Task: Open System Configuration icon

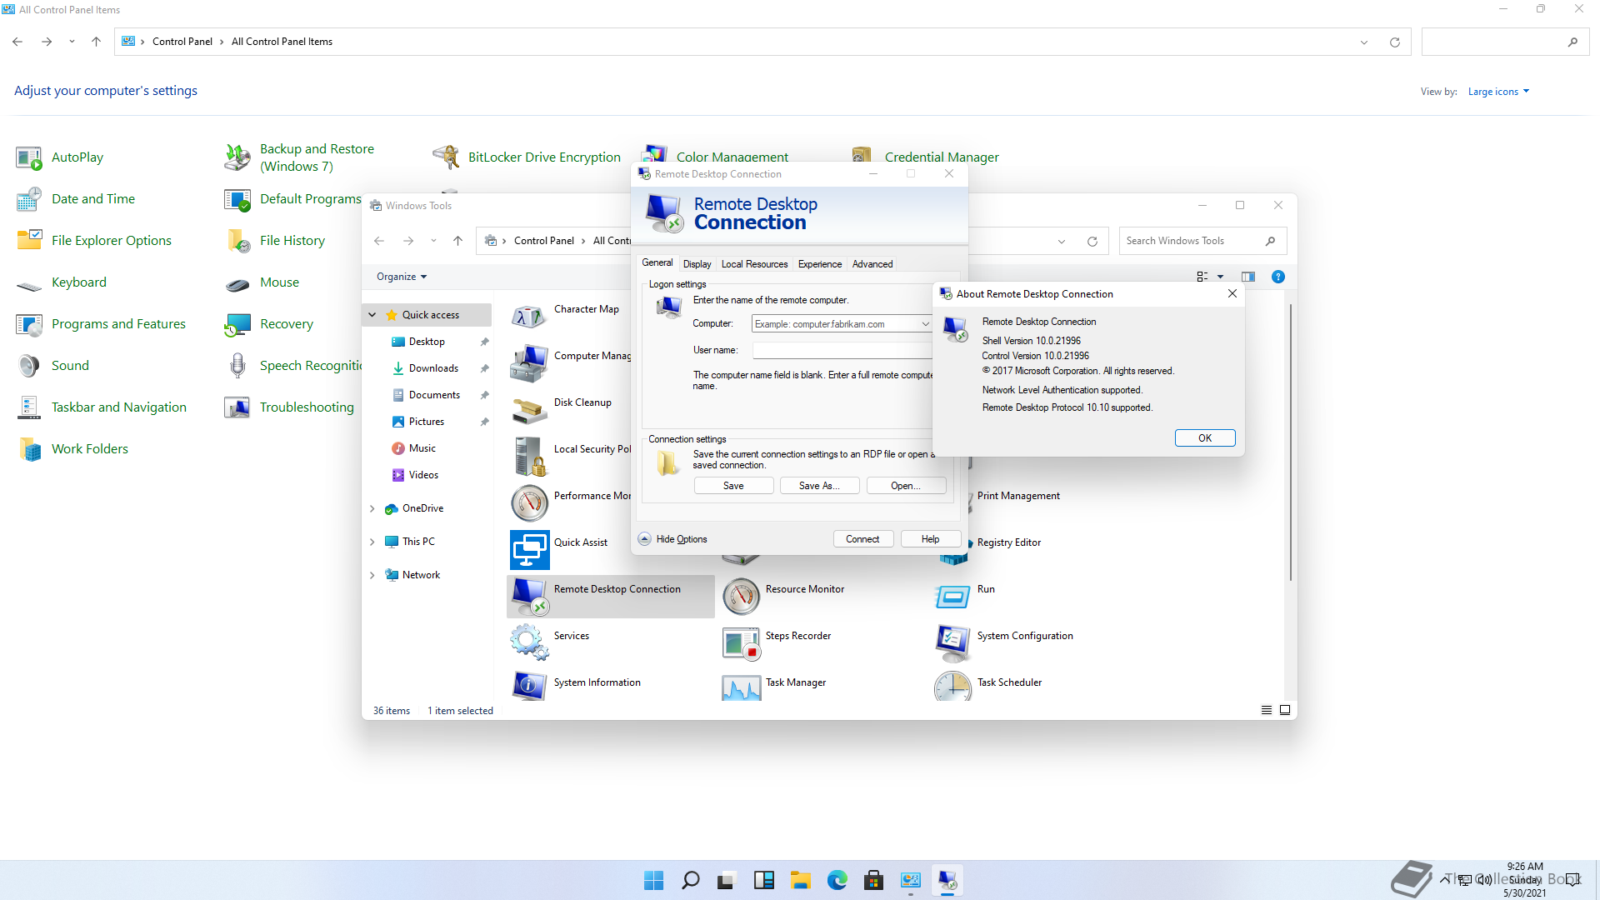Action: 952,642
